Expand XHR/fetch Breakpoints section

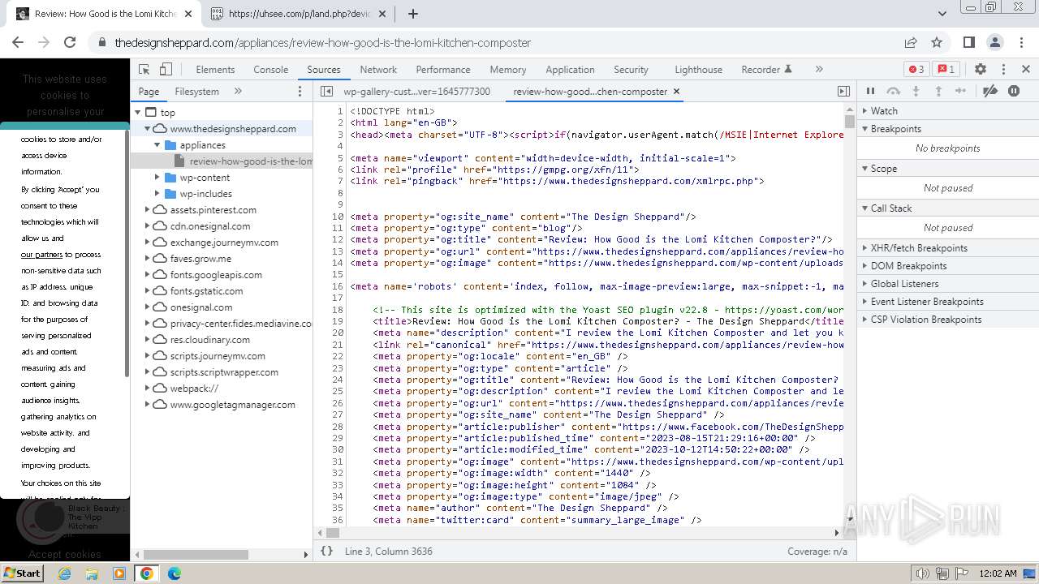[x=947, y=248]
